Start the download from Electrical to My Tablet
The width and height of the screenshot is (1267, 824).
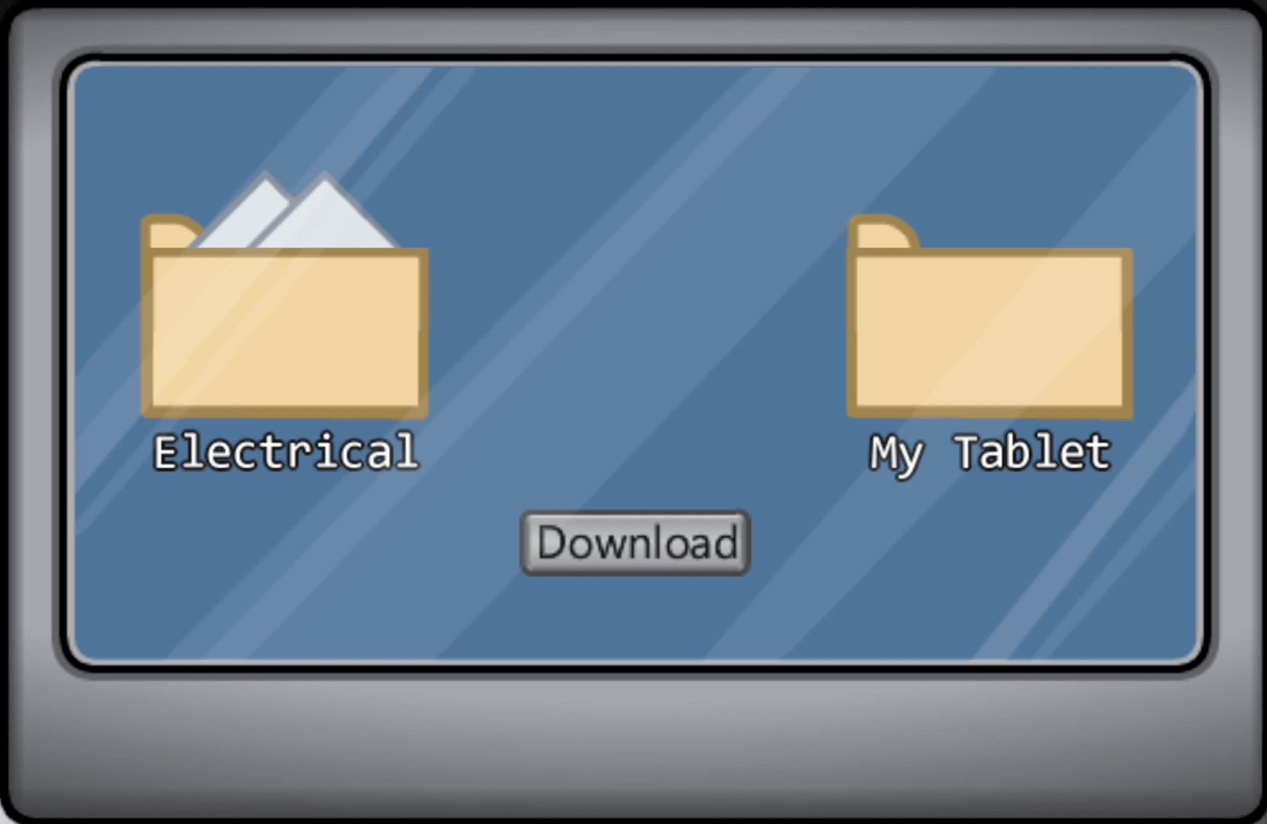(x=635, y=543)
